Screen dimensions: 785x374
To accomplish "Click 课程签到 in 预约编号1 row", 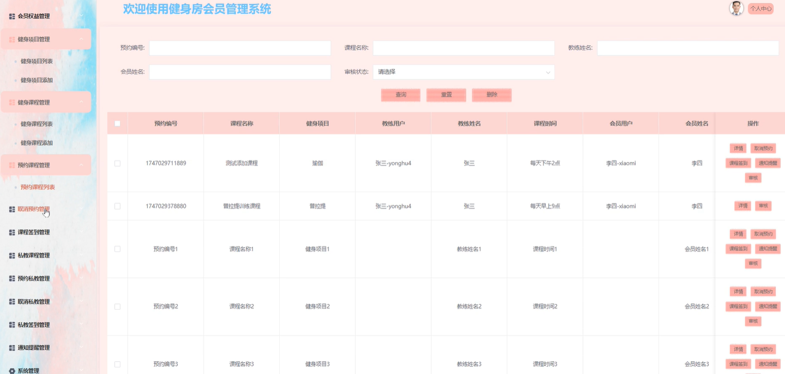I will point(738,249).
